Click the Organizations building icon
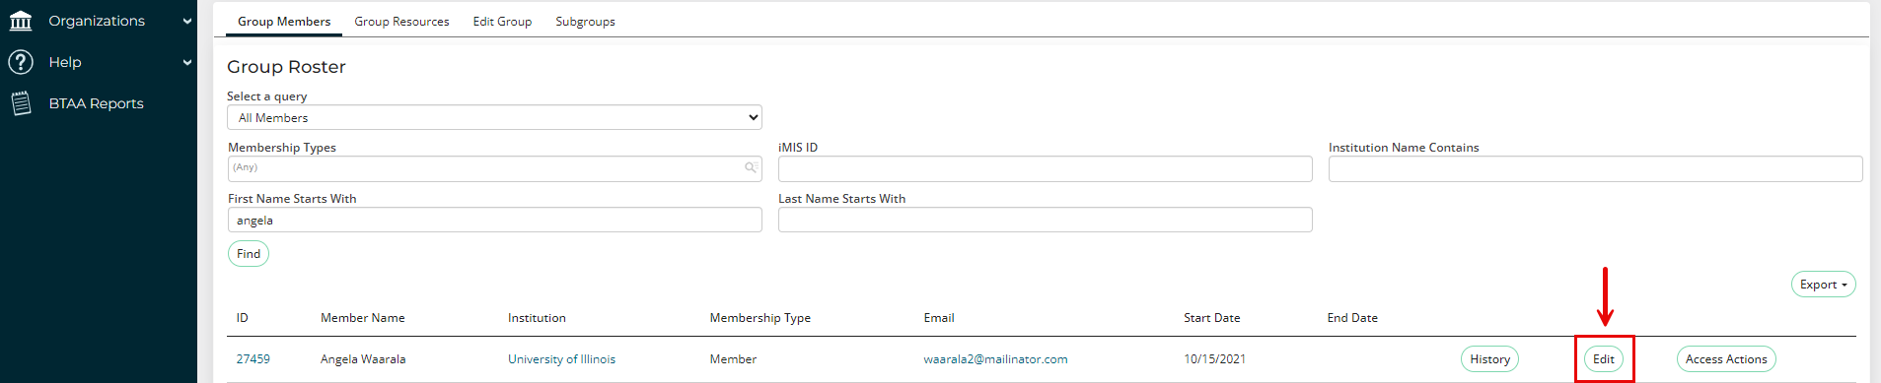 pyautogui.click(x=21, y=21)
